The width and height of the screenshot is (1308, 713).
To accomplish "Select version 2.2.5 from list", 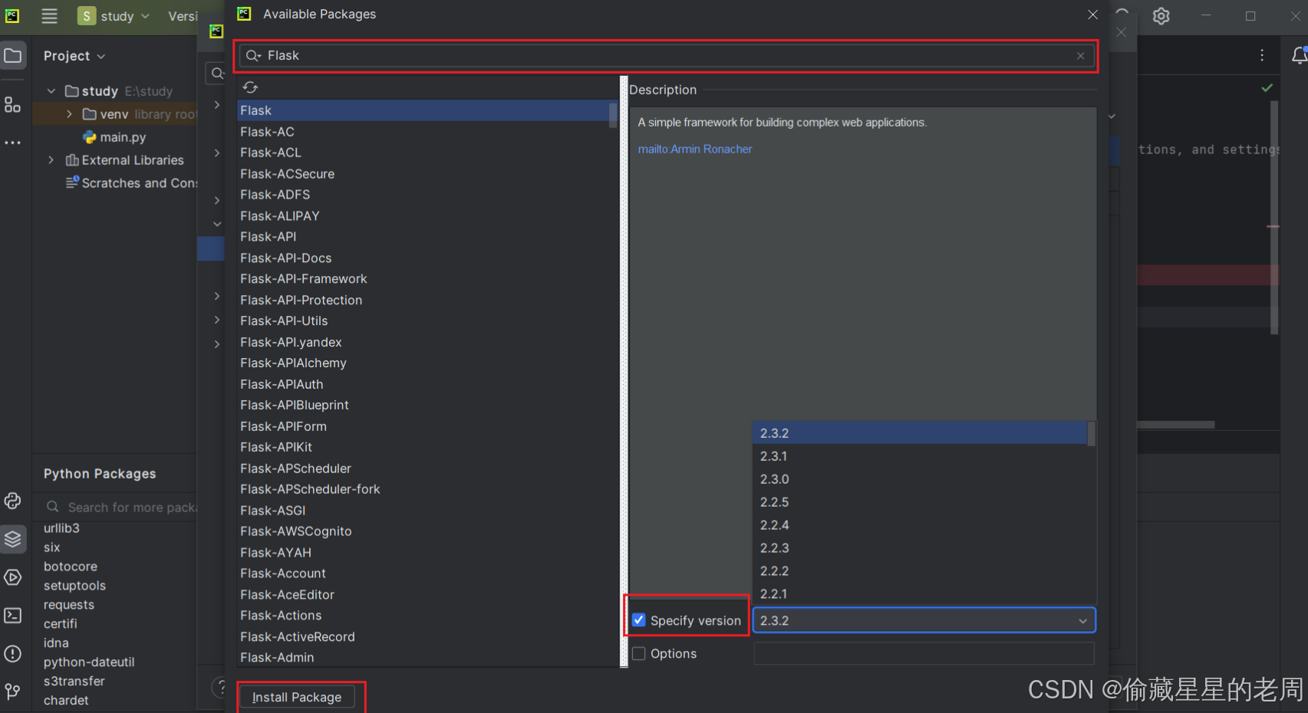I will [920, 502].
